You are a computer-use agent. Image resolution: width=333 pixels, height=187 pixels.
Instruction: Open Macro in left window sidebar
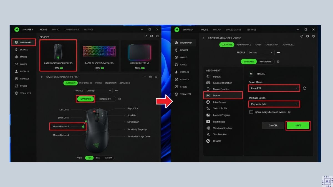click(x=24, y=57)
